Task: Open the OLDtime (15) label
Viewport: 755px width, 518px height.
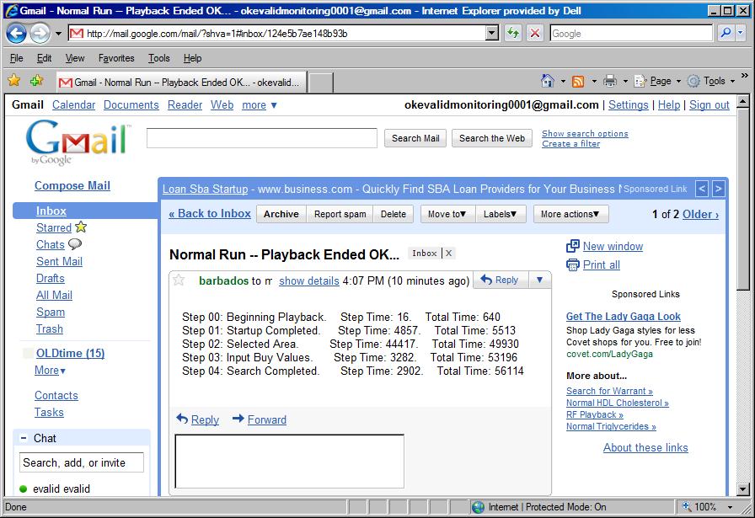Action: [x=70, y=353]
